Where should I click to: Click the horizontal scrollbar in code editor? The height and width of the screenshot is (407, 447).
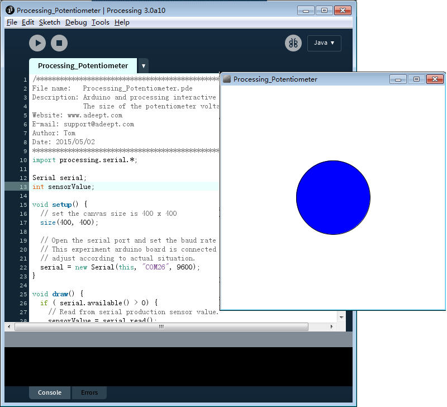coord(161,327)
